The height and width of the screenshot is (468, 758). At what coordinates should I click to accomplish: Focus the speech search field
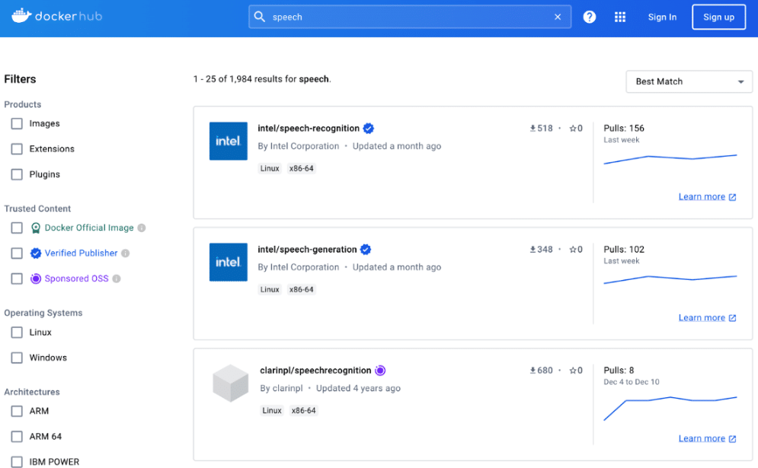coord(409,17)
